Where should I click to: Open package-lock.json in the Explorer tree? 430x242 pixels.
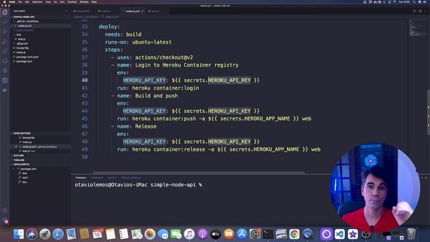click(27, 57)
